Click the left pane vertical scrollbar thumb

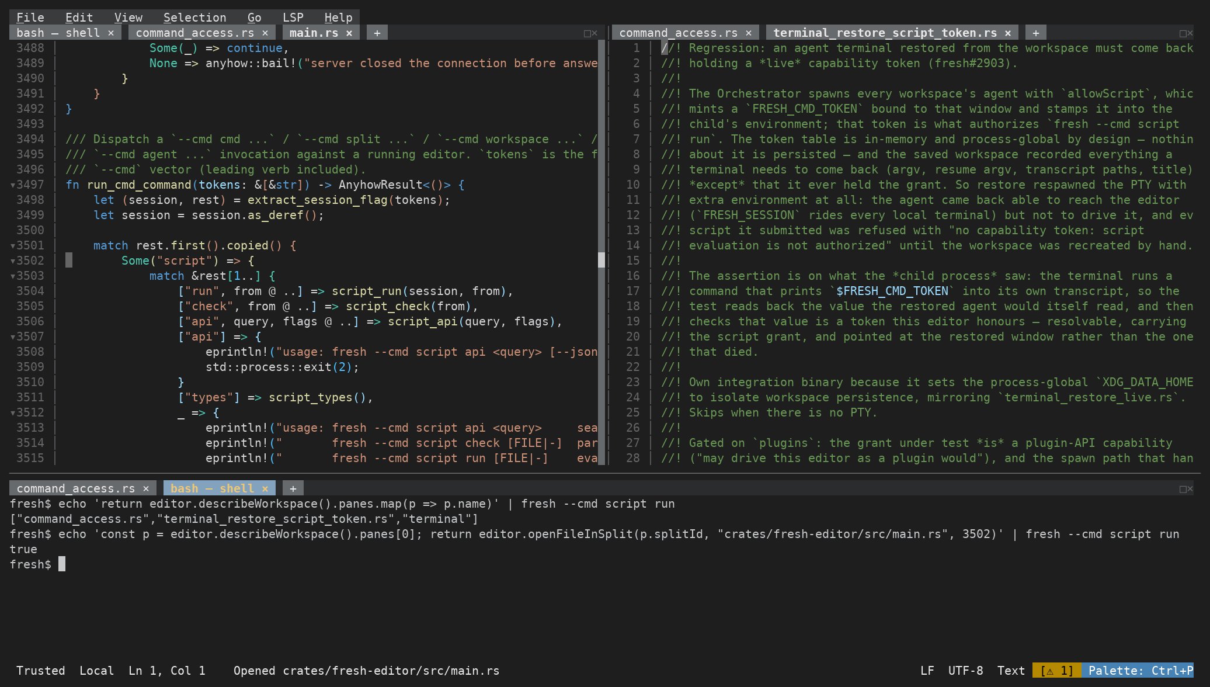(x=601, y=260)
